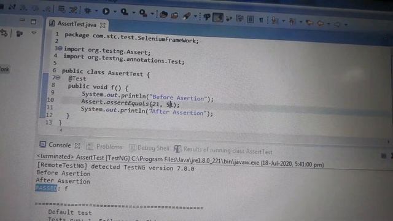Image resolution: width=393 pixels, height=221 pixels.
Task: Go to Next Annotation icon
Action: 274,20
